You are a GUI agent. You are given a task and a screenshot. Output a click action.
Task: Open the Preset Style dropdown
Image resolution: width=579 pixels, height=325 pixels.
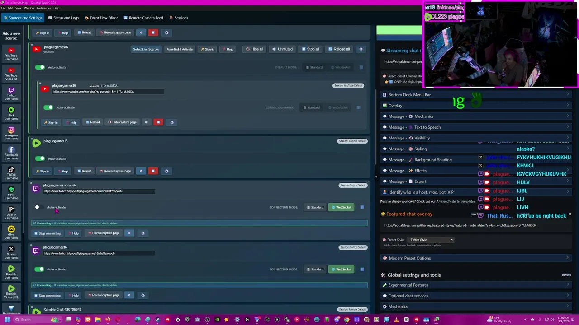pos(431,240)
